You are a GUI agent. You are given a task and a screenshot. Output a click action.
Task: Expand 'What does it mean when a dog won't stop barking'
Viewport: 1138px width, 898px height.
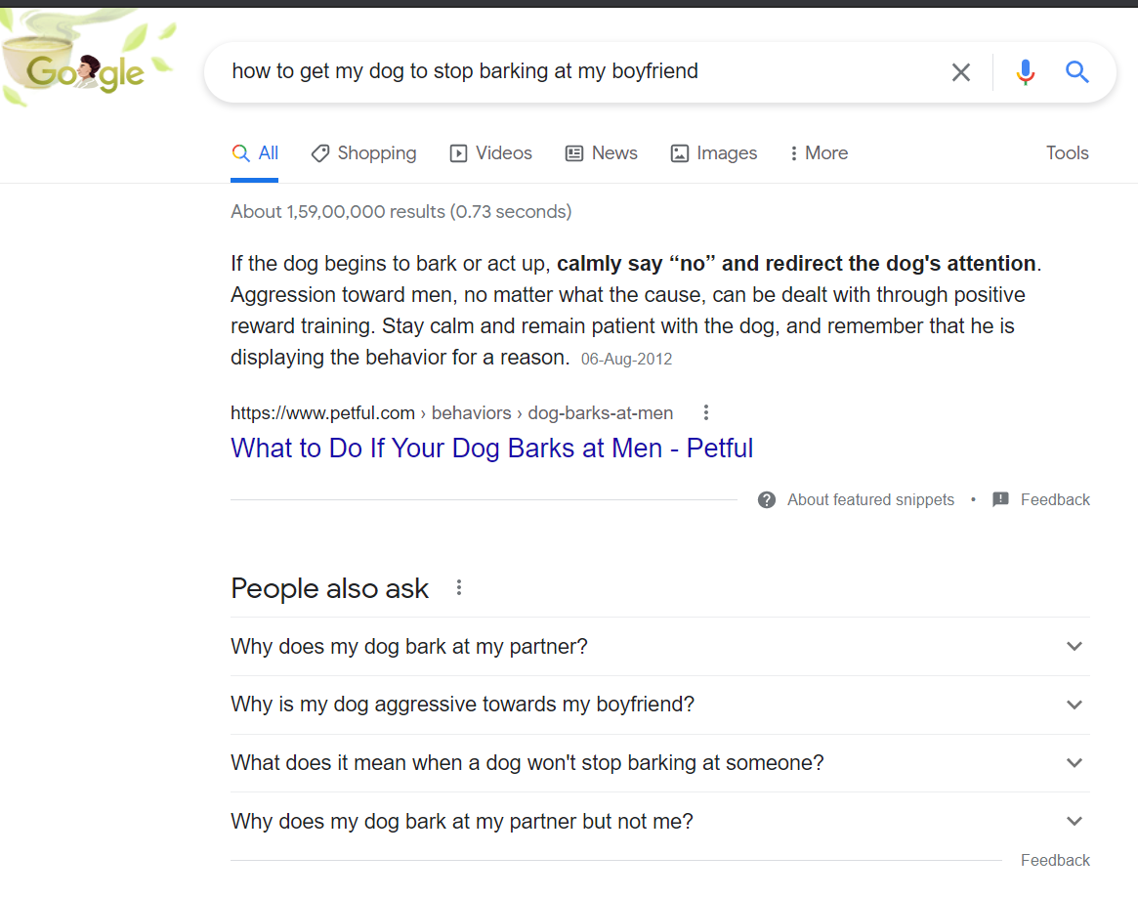659,763
